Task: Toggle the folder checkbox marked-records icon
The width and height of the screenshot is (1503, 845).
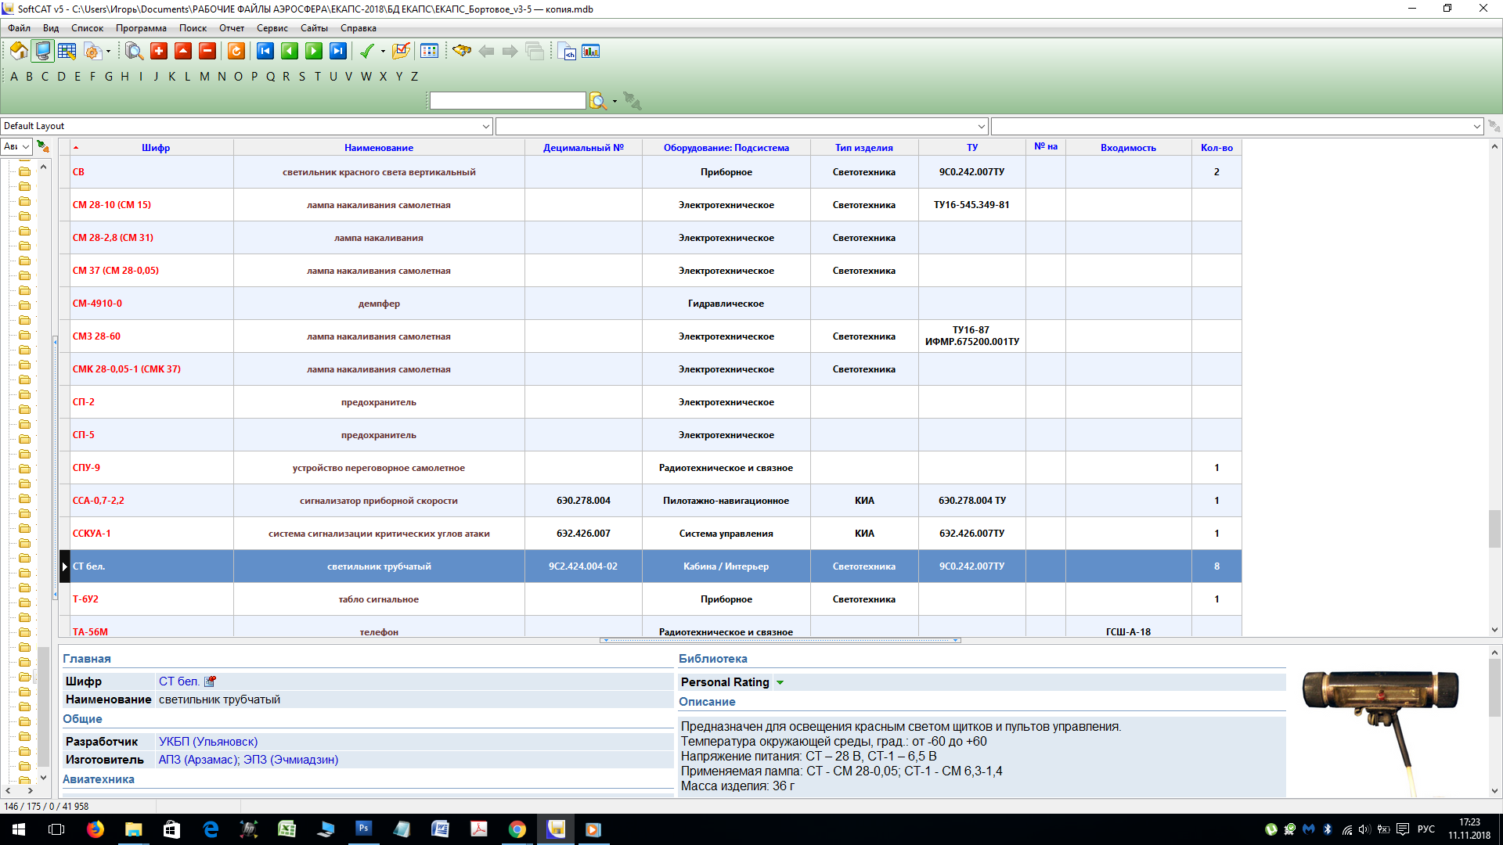Action: tap(401, 52)
